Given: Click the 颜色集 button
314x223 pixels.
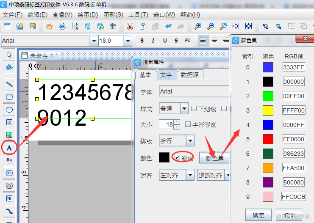Looking at the screenshot, I should [214, 158].
